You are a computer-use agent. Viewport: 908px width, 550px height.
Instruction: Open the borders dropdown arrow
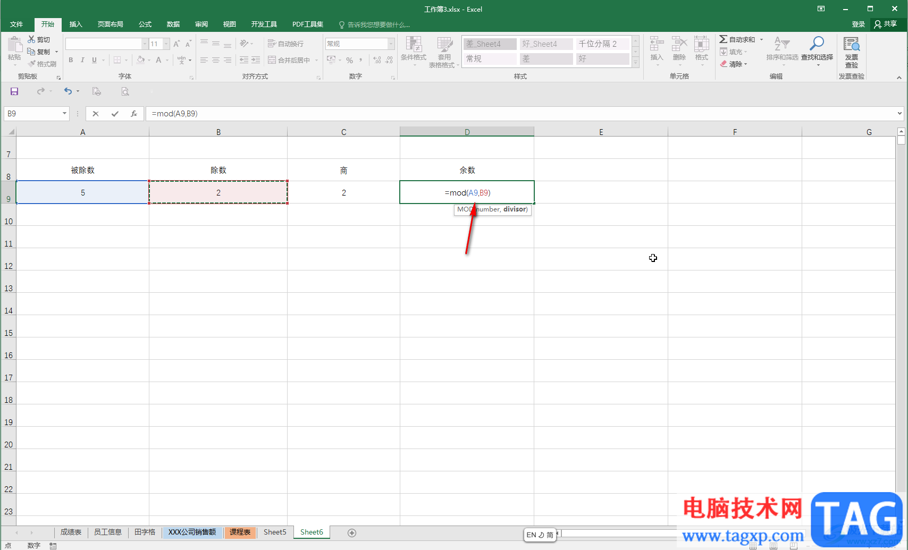[126, 60]
